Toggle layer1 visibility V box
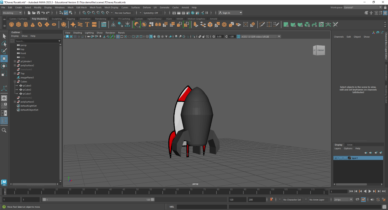 click(x=336, y=158)
